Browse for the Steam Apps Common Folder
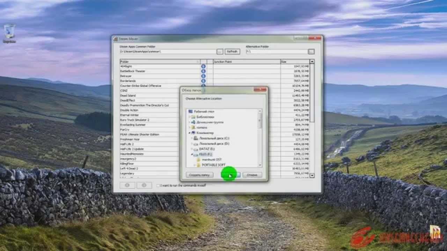The width and height of the screenshot is (447, 251). pos(220,52)
